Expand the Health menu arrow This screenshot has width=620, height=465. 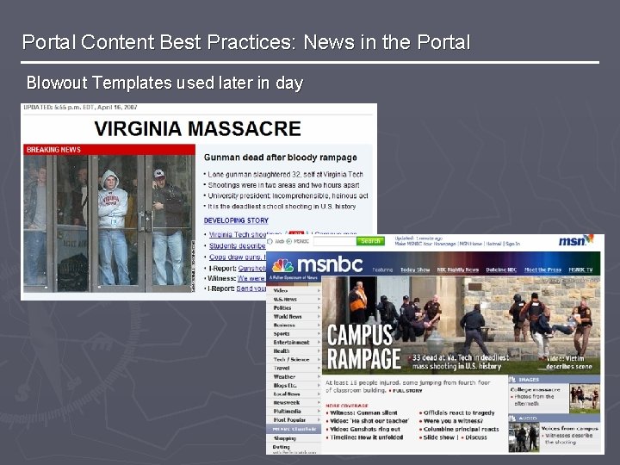[x=319, y=350]
